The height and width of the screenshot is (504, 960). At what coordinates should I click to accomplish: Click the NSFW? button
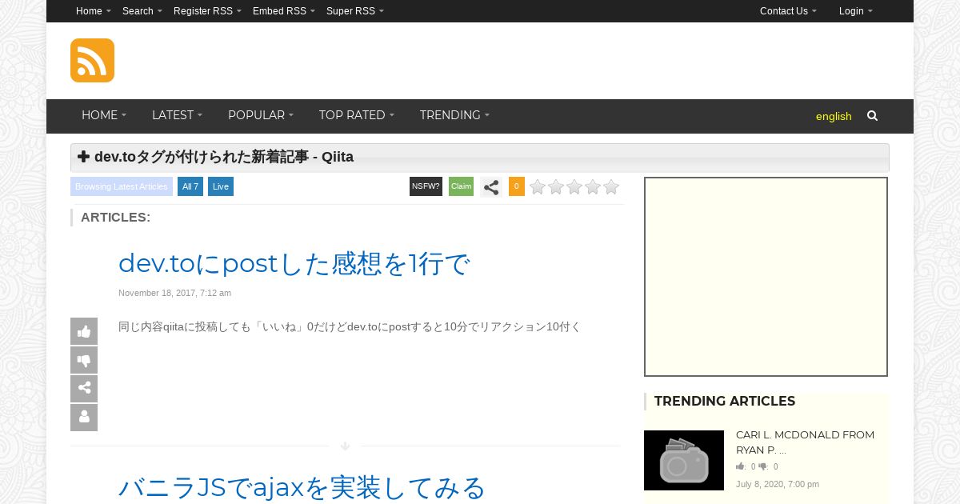click(x=426, y=186)
